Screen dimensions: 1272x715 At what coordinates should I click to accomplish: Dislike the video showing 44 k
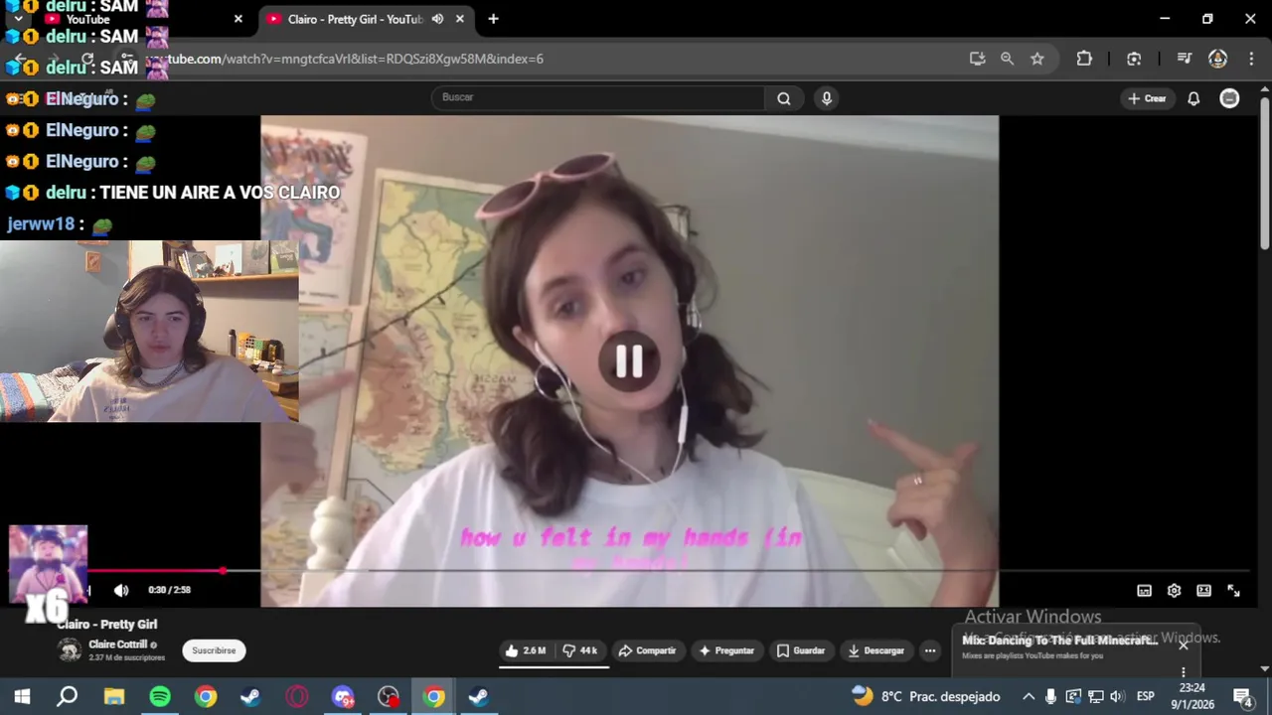[x=580, y=650]
